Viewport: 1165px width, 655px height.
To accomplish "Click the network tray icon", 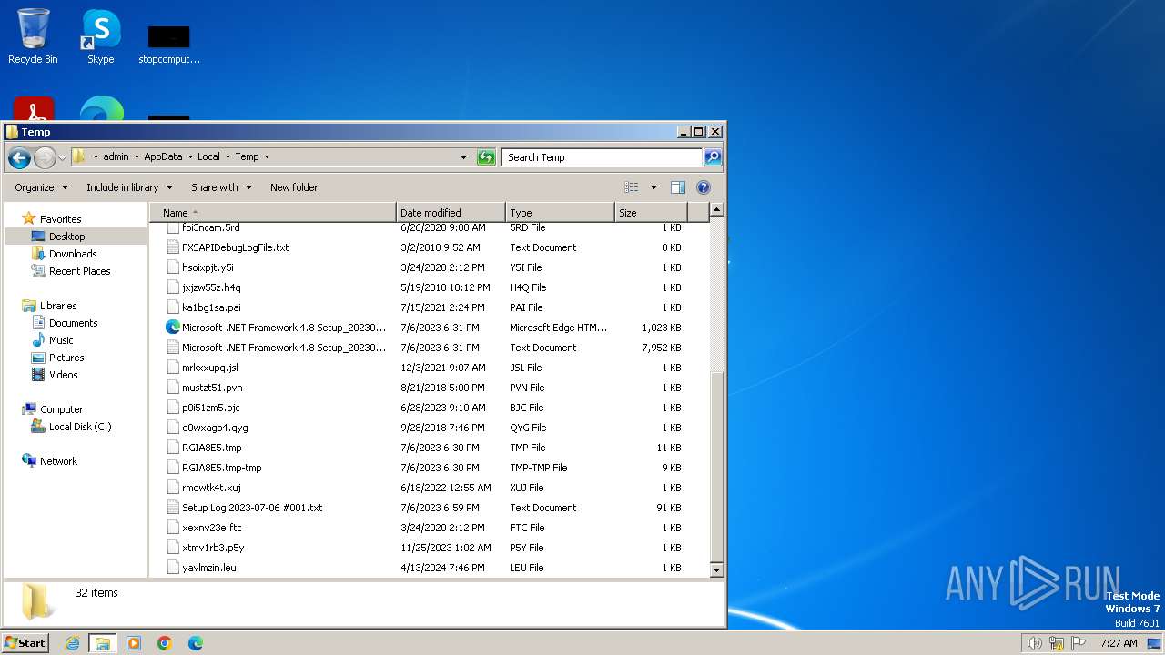I will click(1056, 643).
